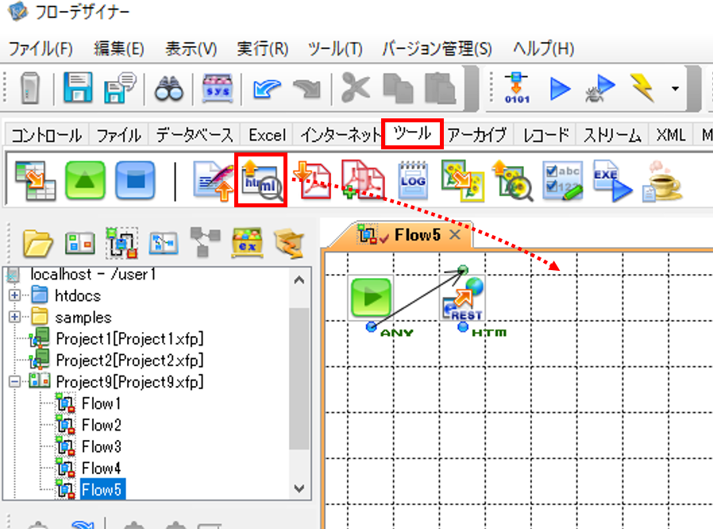Click the green Start component on canvas
The height and width of the screenshot is (529, 713).
(x=371, y=298)
